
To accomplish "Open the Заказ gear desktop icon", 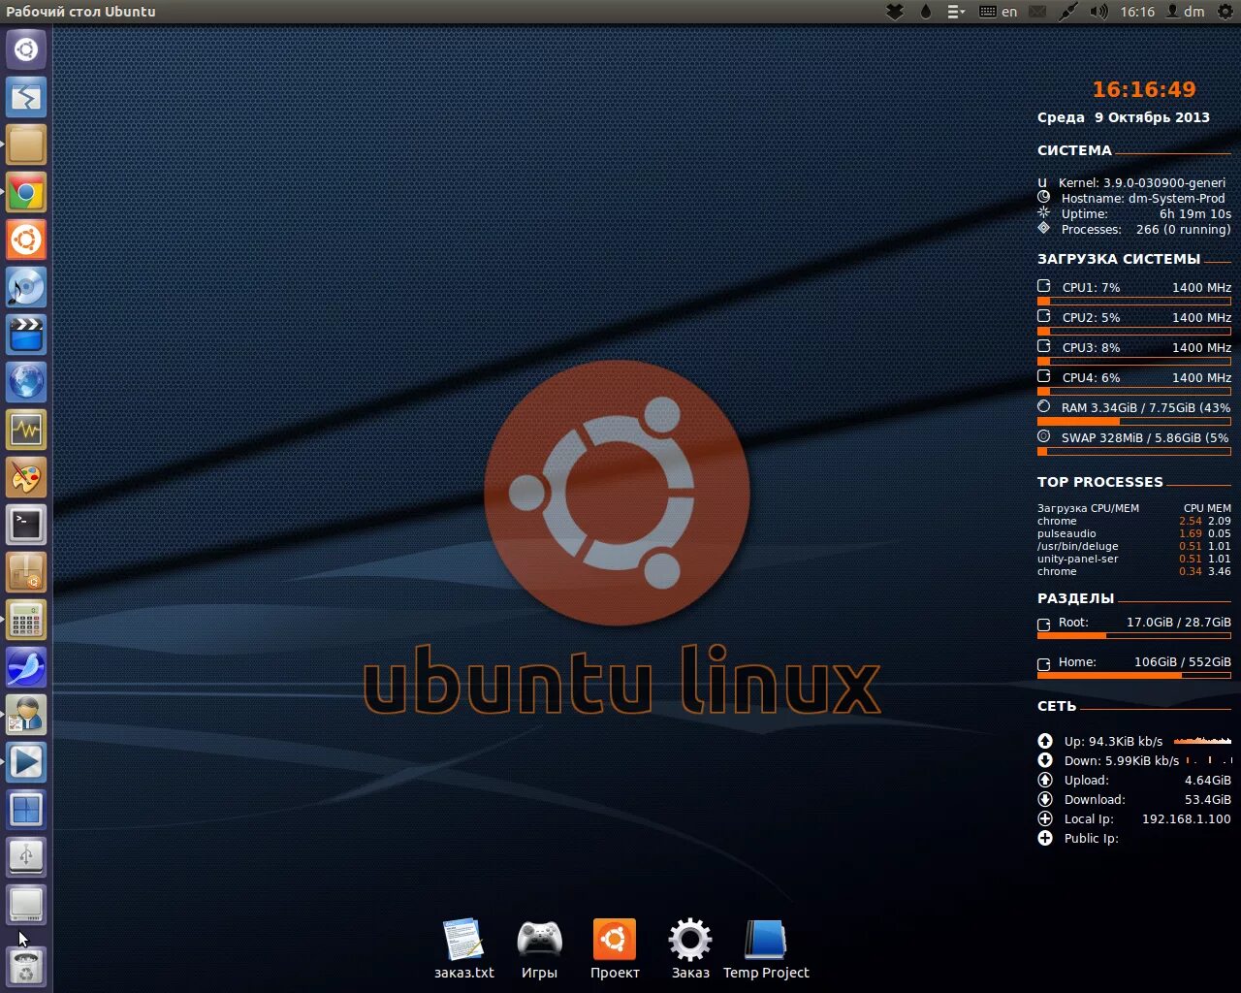I will (x=690, y=949).
